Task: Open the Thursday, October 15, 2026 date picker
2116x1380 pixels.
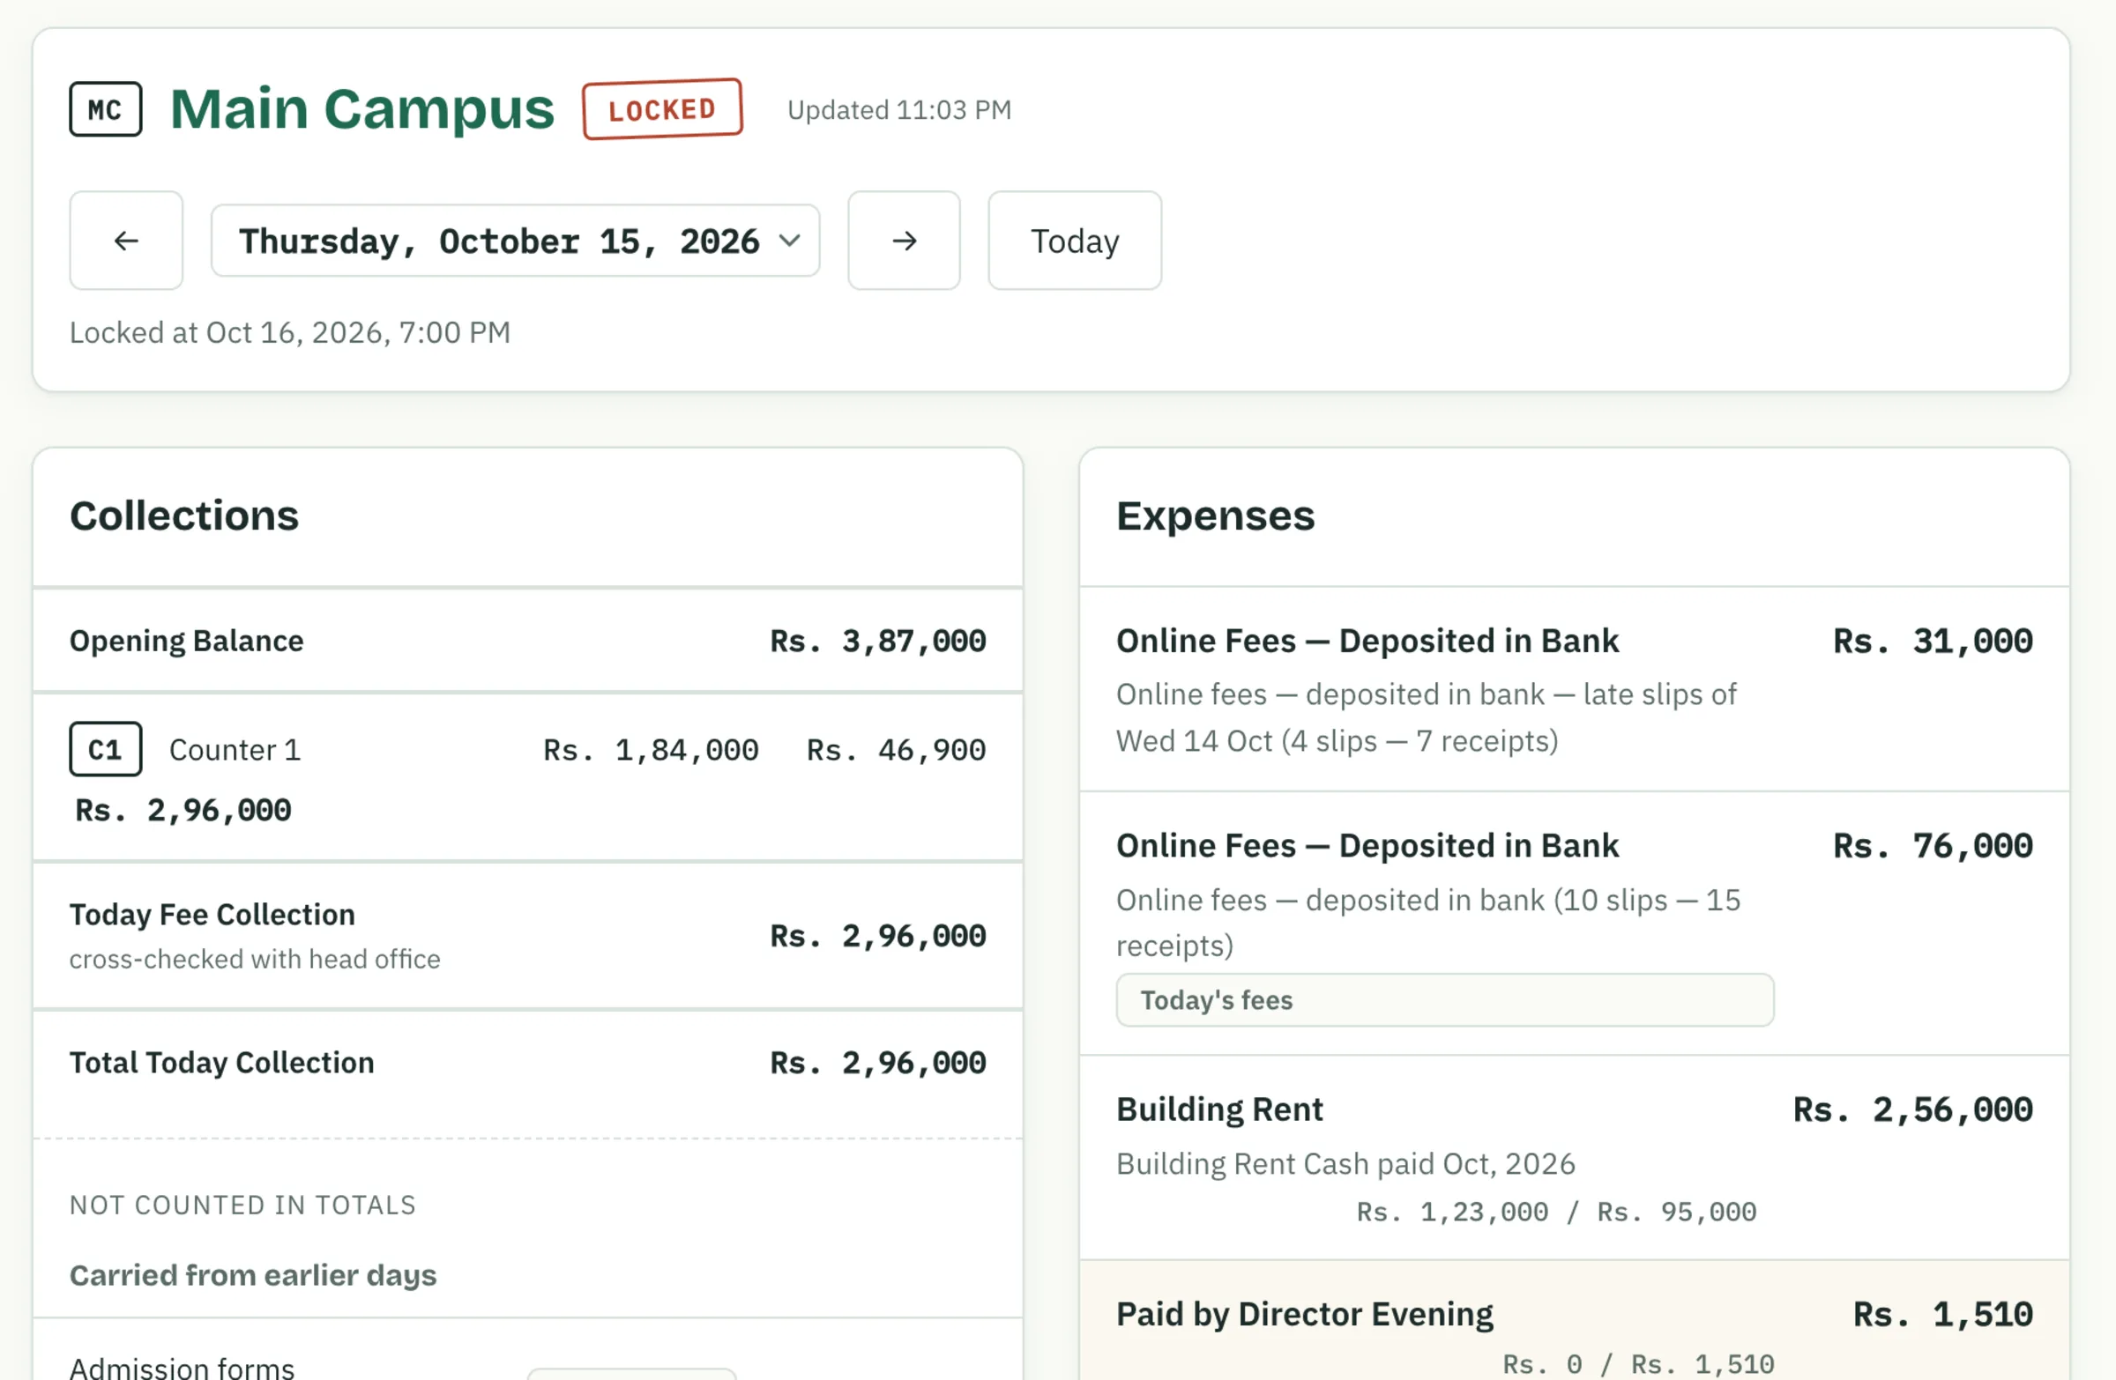Action: tap(516, 241)
